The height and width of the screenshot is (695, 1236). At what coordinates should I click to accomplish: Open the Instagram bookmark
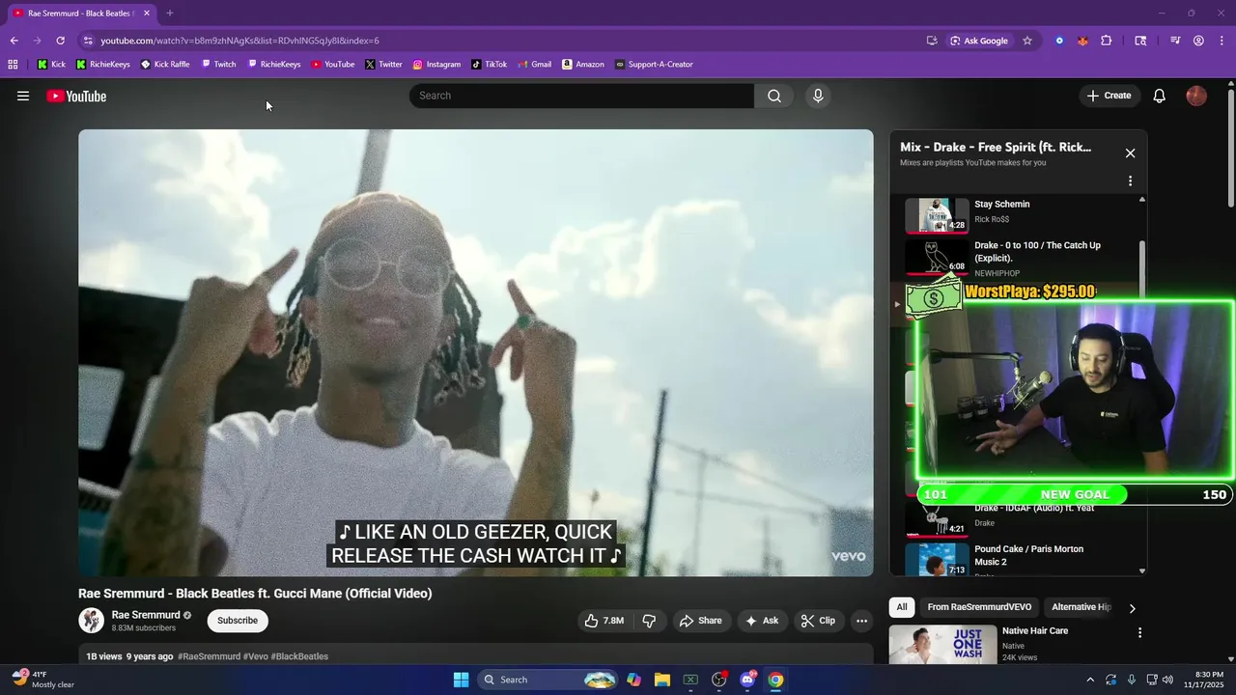pos(436,65)
